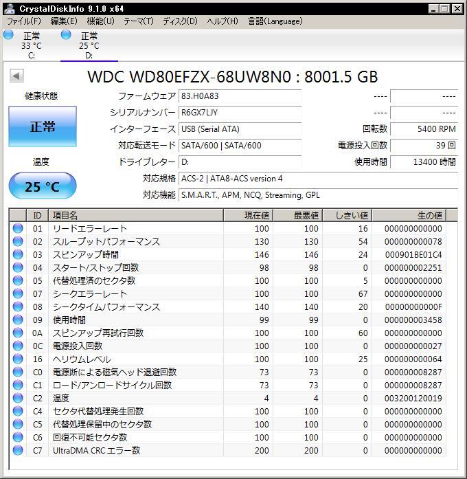
Task: Click the ID column header
Action: [x=38, y=215]
